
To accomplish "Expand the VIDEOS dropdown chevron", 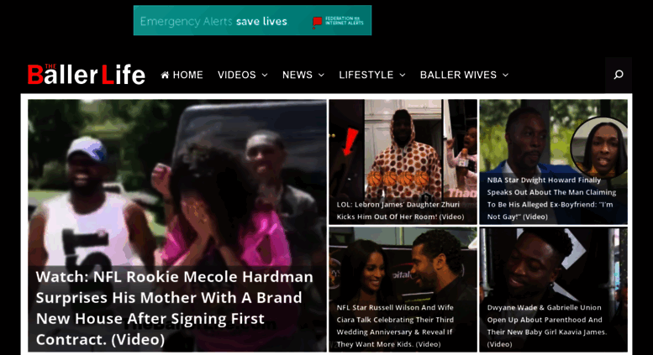I will click(x=265, y=76).
